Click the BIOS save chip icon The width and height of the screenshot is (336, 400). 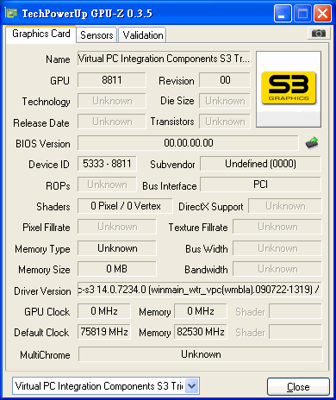312,143
